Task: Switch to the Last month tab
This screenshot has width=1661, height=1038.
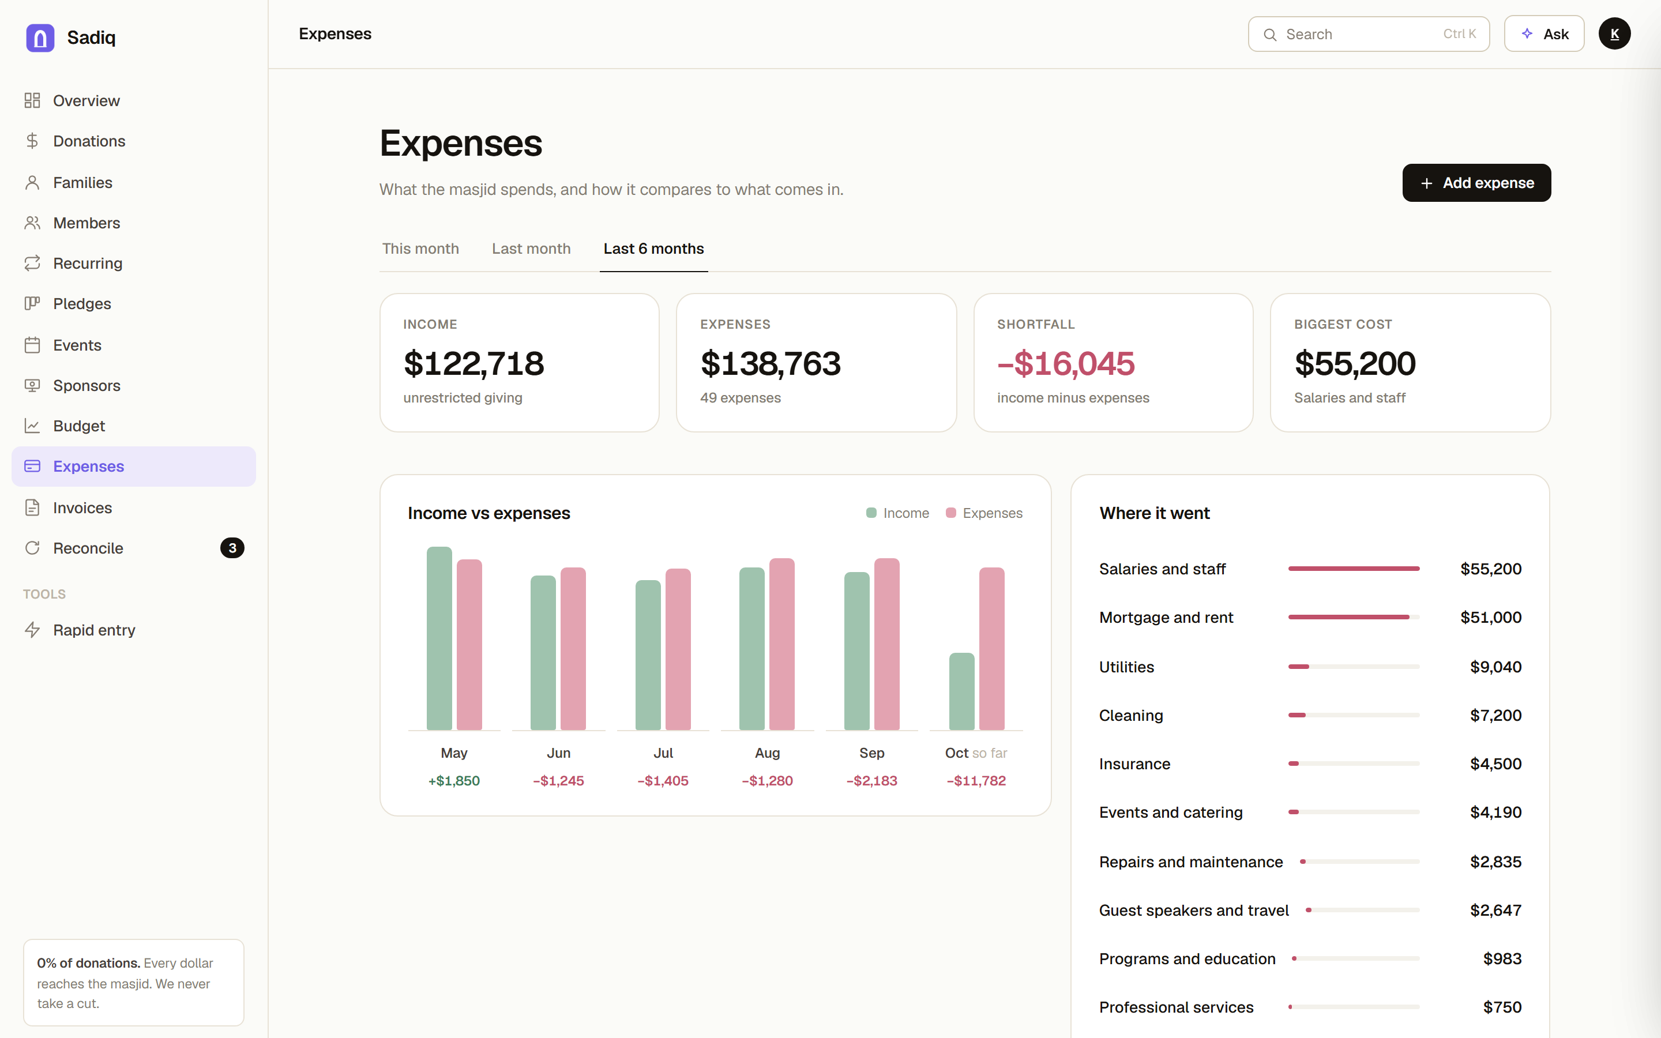Action: 531,249
